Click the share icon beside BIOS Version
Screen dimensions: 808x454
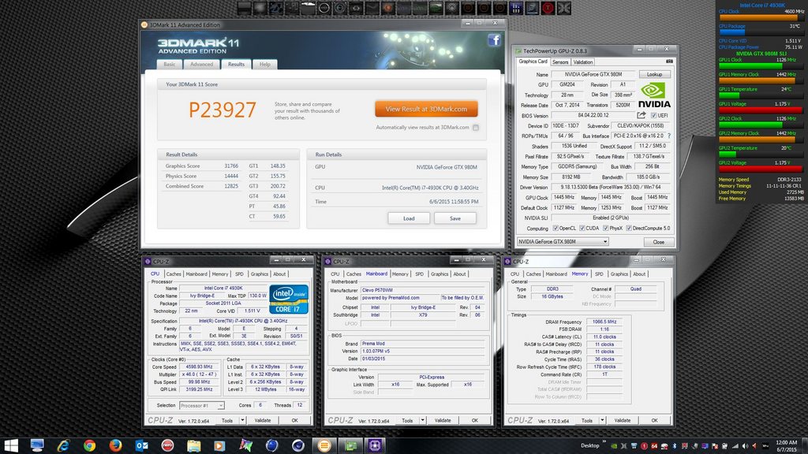pyautogui.click(x=641, y=115)
